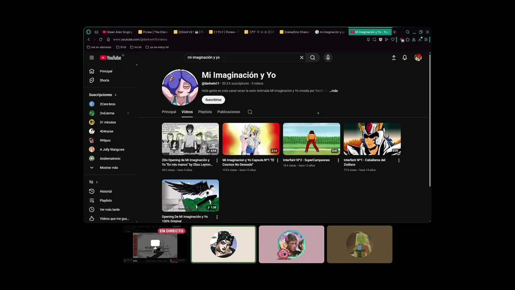
Task: Click the magnifier search button
Action: click(x=313, y=58)
